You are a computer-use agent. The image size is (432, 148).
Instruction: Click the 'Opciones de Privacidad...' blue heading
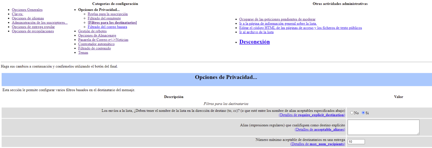tap(226, 77)
